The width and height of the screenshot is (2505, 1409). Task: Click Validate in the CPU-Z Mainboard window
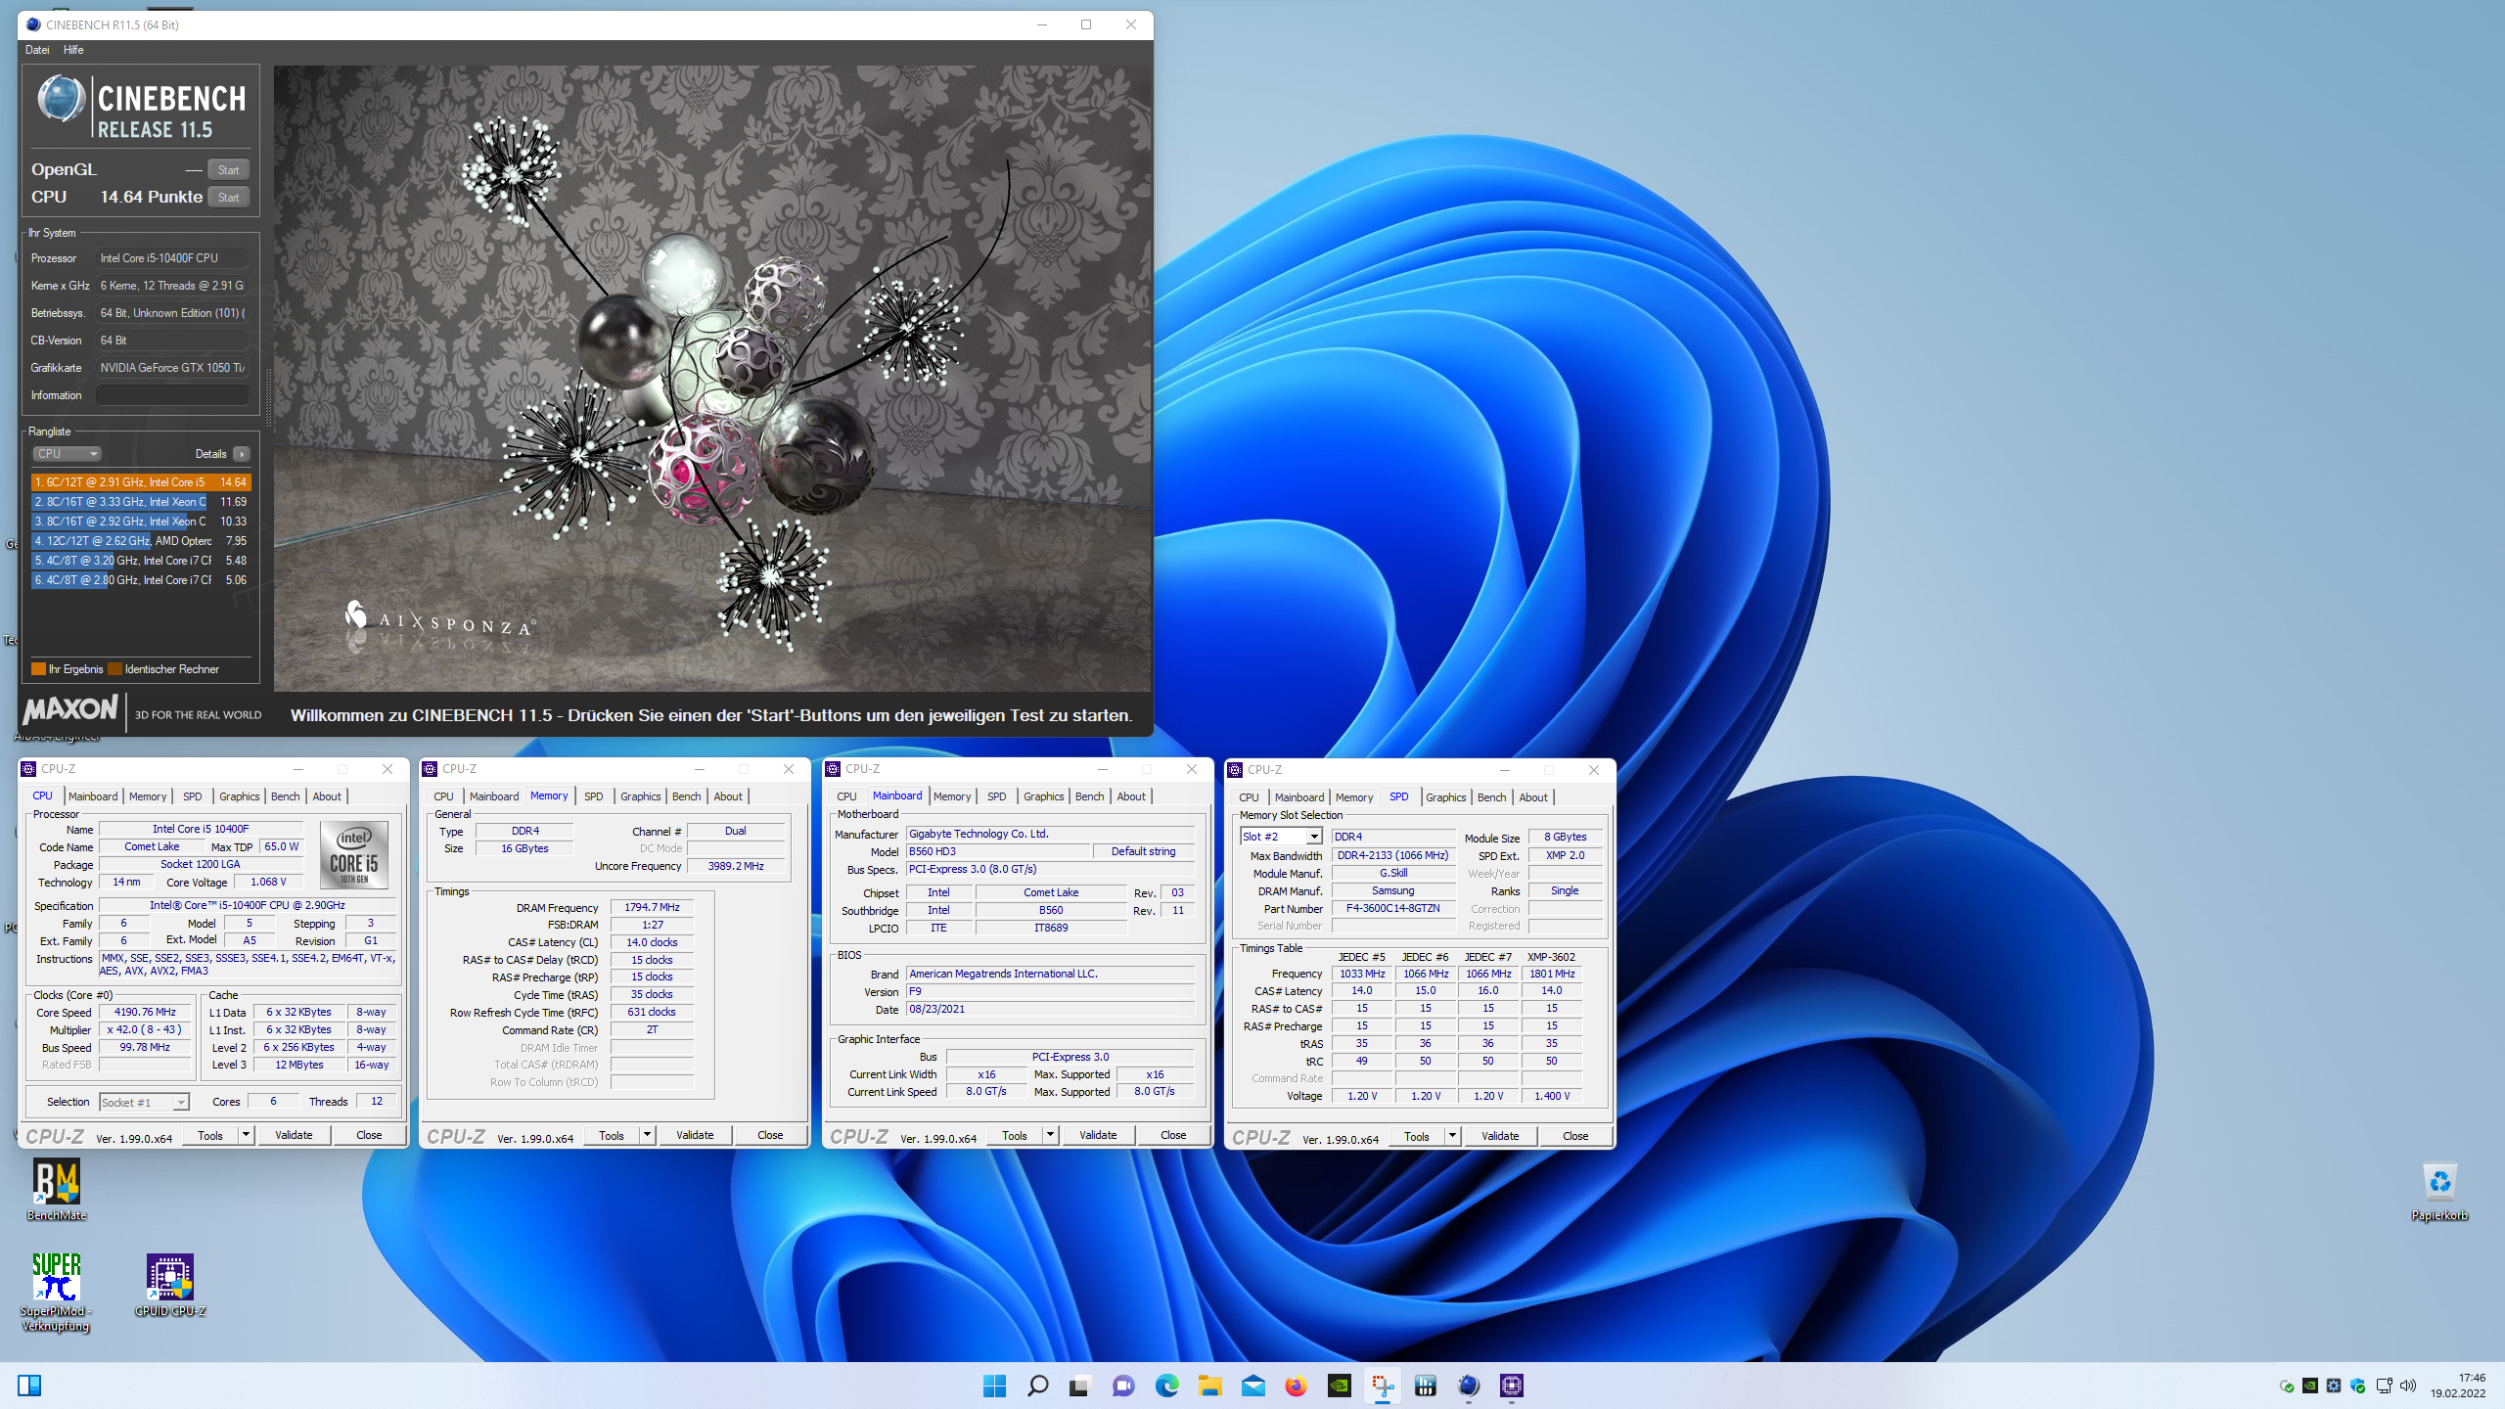[x=1098, y=1135]
